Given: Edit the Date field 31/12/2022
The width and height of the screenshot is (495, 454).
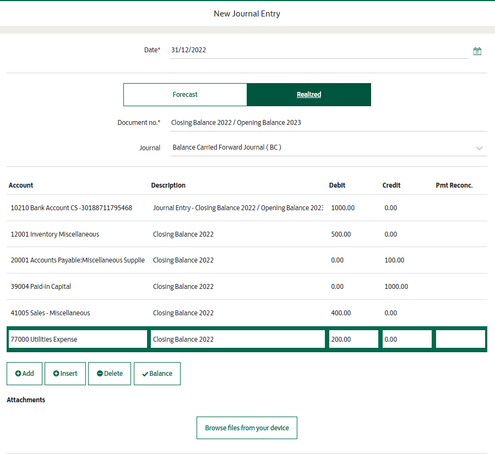Looking at the screenshot, I should point(318,50).
